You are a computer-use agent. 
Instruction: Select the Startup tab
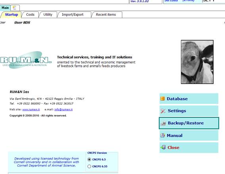[x=12, y=15]
